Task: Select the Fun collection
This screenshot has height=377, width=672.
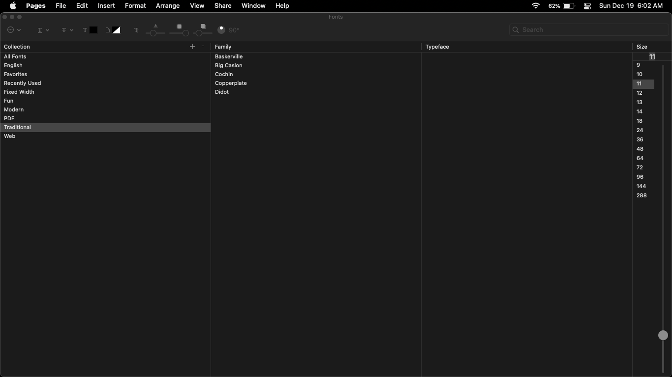Action: click(105, 101)
